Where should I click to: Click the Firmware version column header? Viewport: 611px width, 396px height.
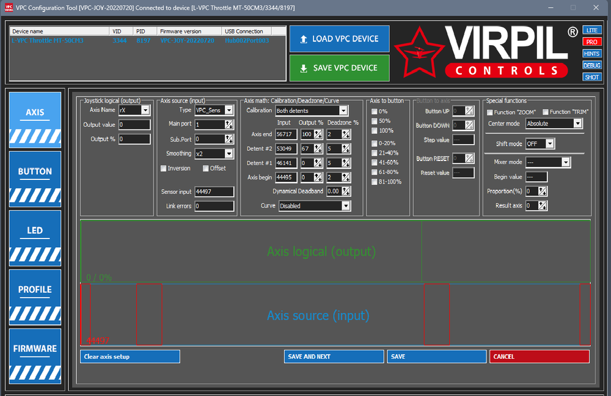(x=189, y=31)
